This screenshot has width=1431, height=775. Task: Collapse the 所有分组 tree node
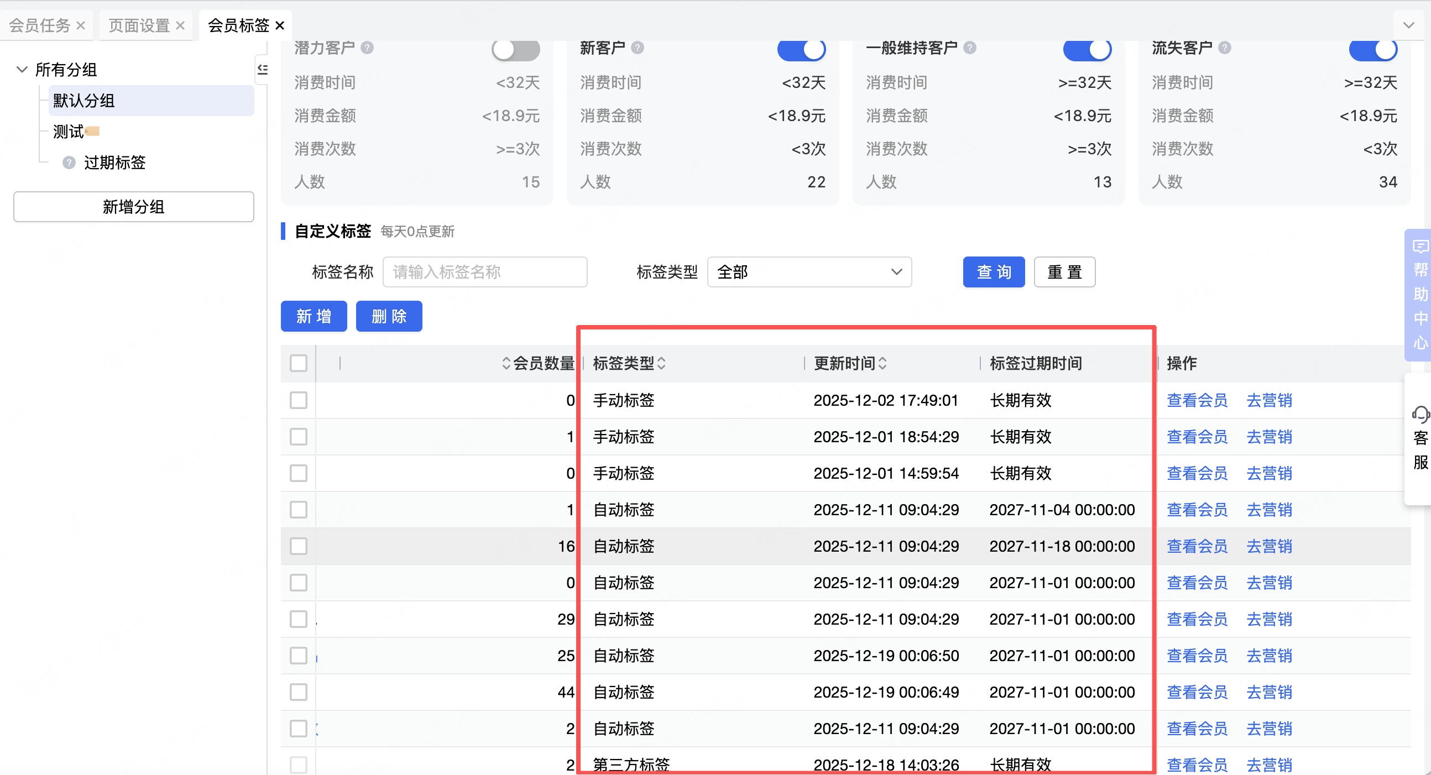point(22,70)
